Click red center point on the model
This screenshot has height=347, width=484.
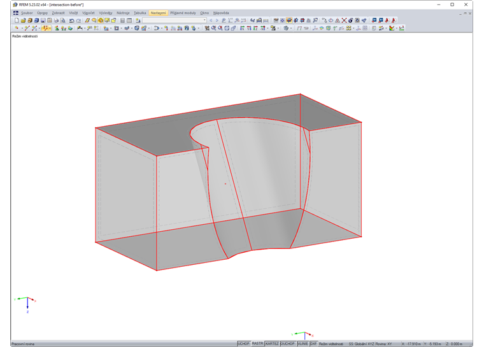[225, 184]
